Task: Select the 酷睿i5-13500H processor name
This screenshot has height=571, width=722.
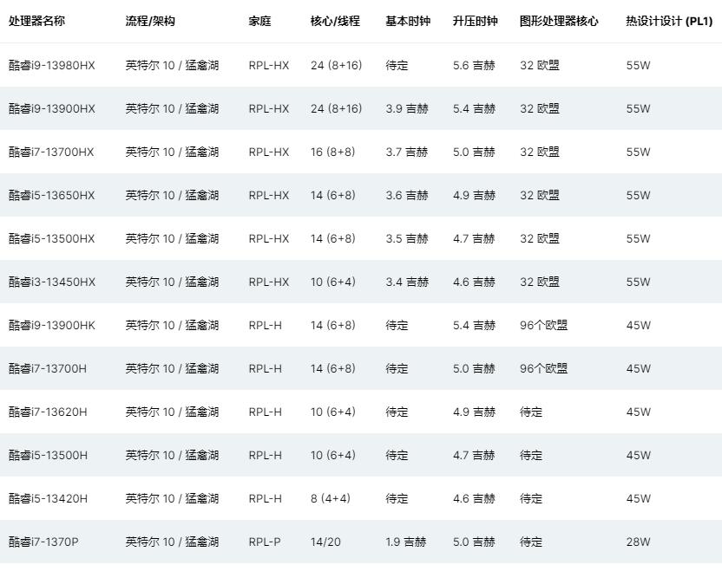Action: [x=48, y=455]
